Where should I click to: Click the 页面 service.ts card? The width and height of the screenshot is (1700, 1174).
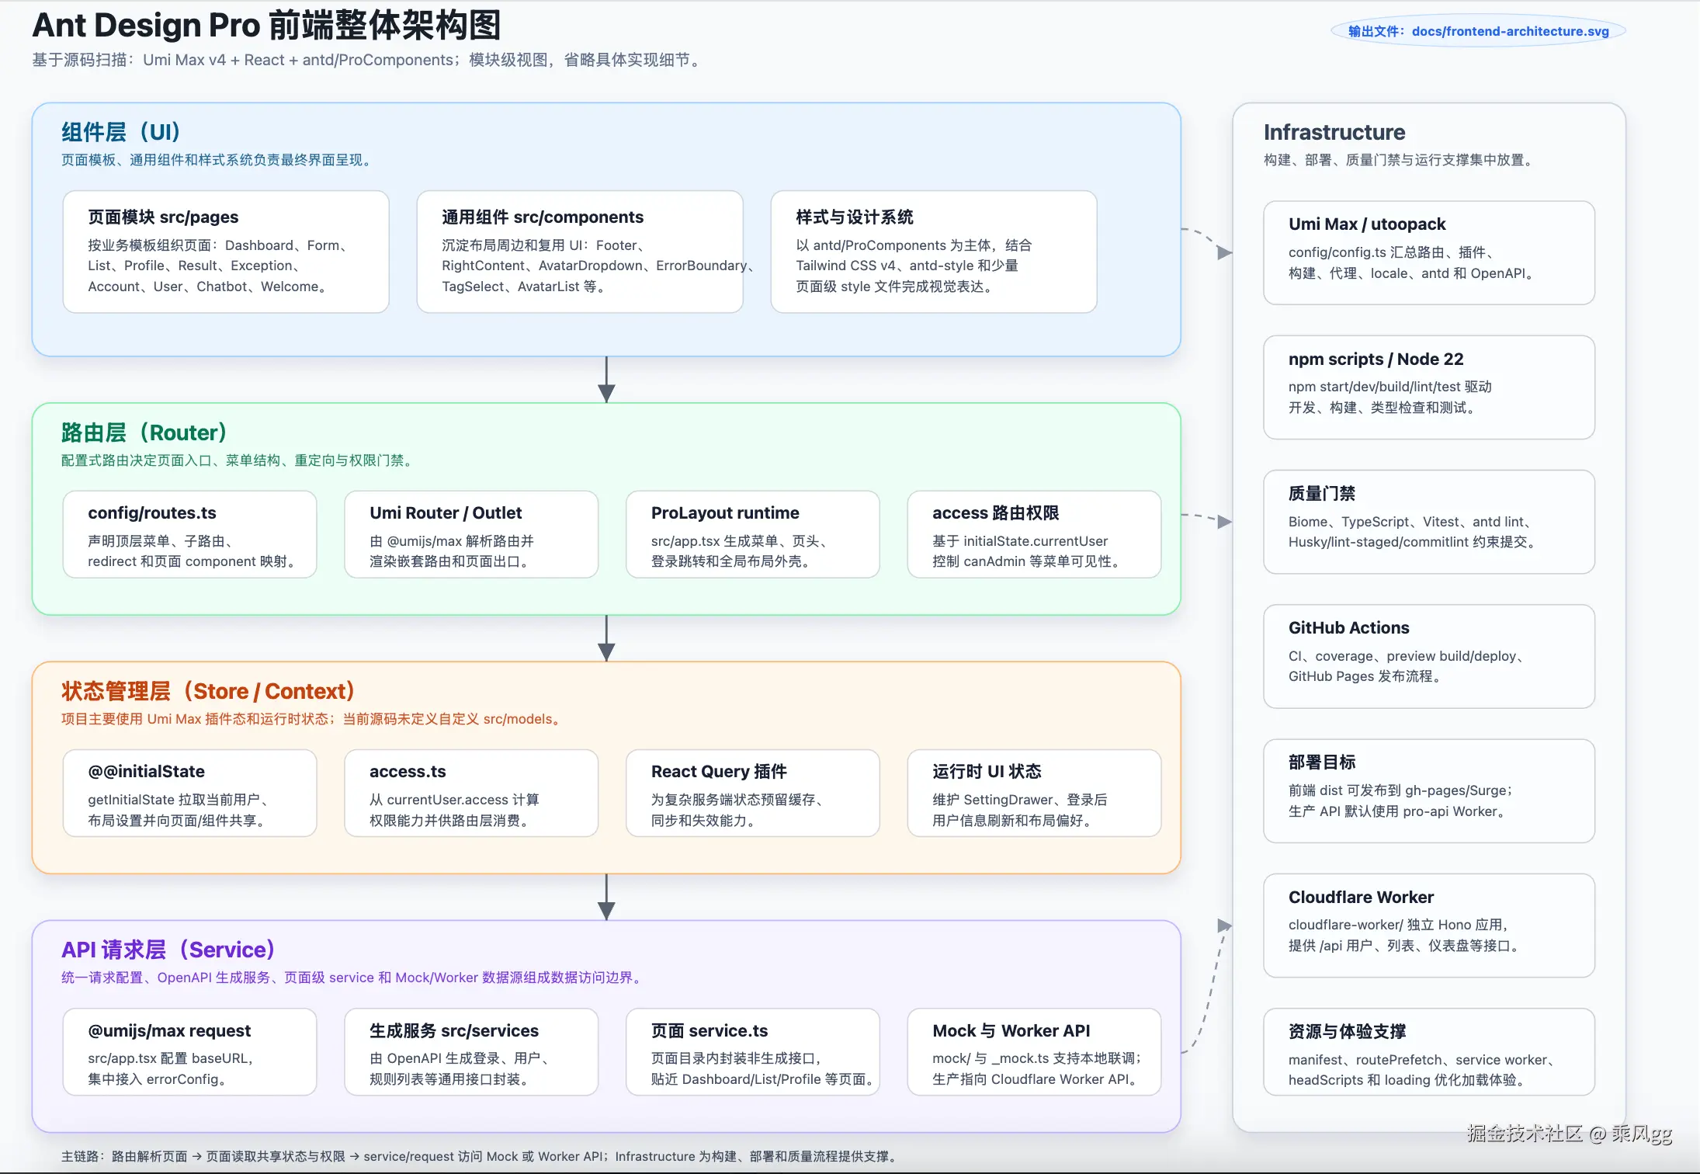pyautogui.click(x=753, y=1052)
